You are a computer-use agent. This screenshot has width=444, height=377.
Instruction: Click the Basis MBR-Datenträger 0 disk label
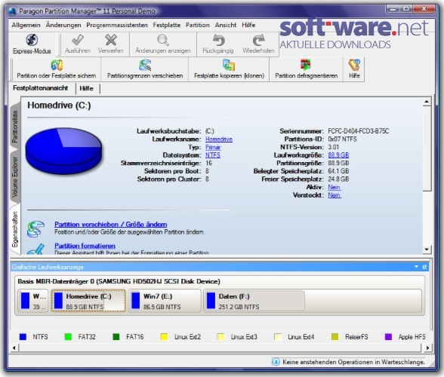tap(119, 281)
